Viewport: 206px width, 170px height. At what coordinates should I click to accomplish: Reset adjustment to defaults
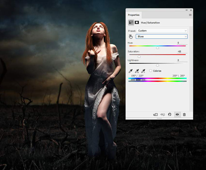pos(170,114)
